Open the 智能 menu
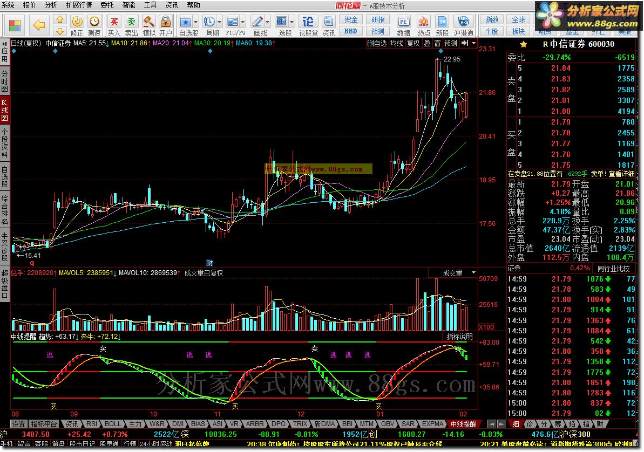 click(x=128, y=5)
